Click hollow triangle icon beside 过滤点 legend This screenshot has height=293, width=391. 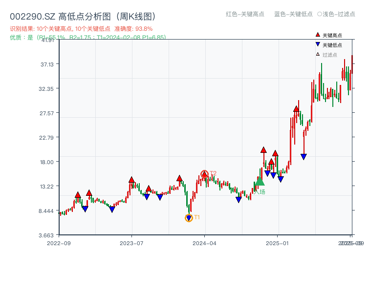point(318,54)
